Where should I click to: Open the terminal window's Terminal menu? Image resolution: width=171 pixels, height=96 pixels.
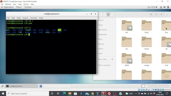coord(33,18)
